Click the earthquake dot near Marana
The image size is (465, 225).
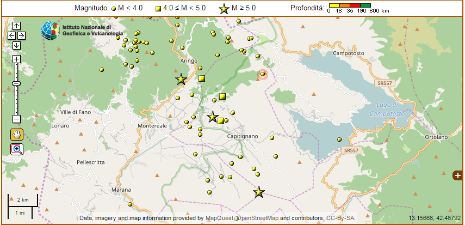pos(130,205)
